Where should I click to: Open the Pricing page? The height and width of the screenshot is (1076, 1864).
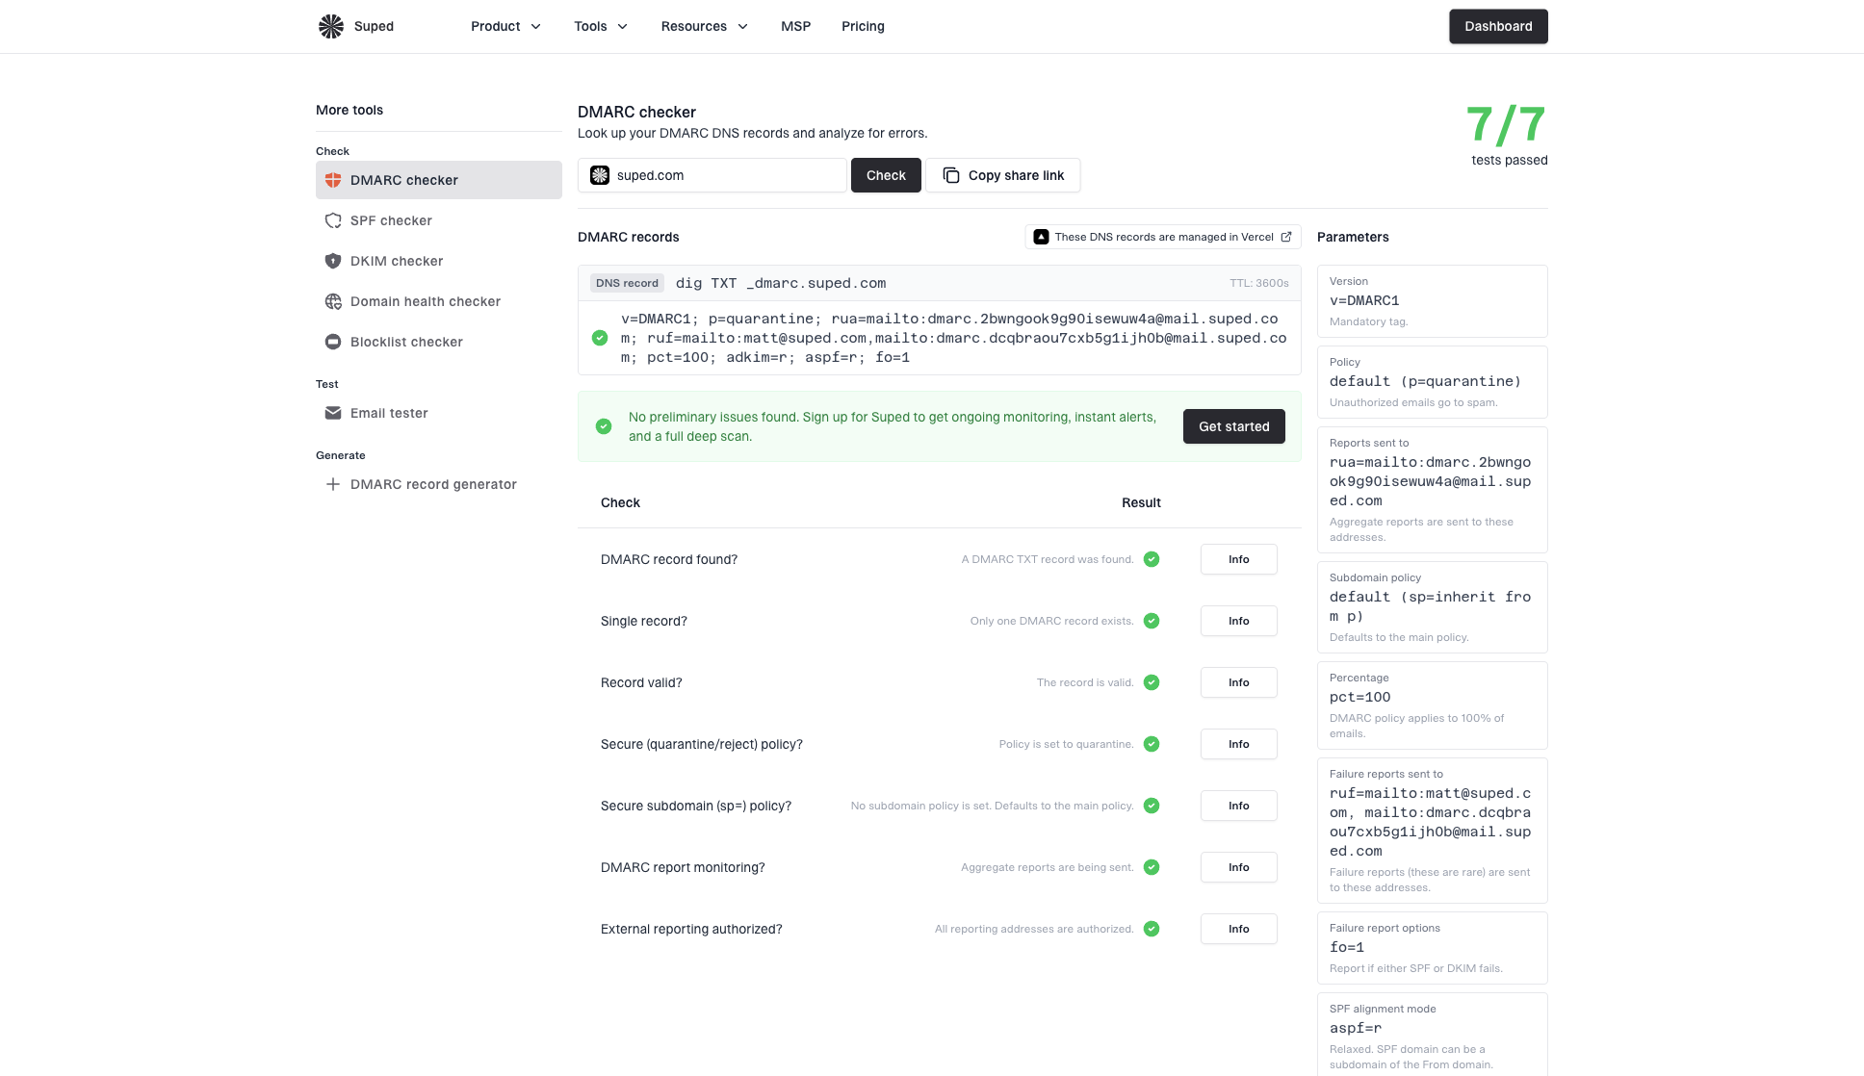(863, 26)
